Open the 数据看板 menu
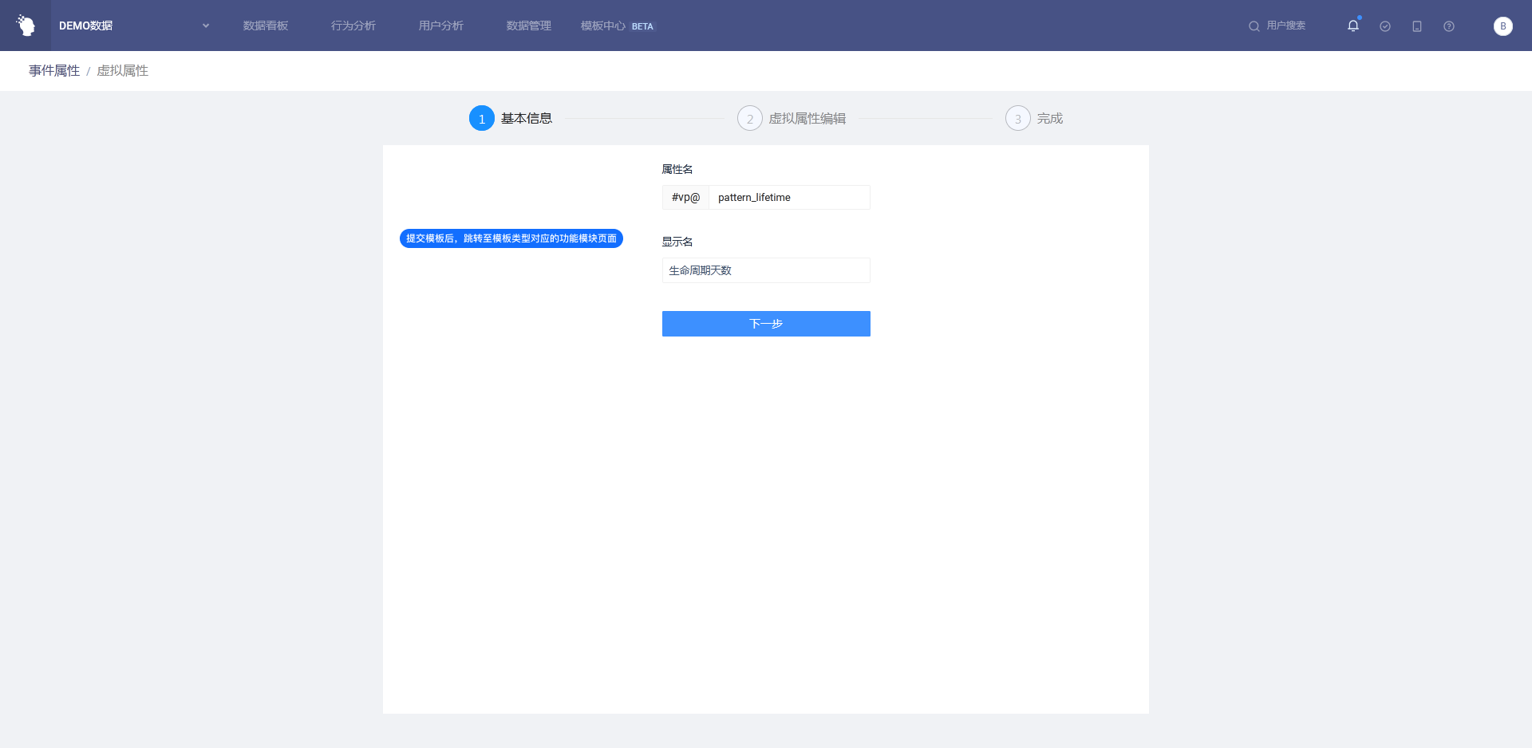1532x748 pixels. pyautogui.click(x=266, y=26)
